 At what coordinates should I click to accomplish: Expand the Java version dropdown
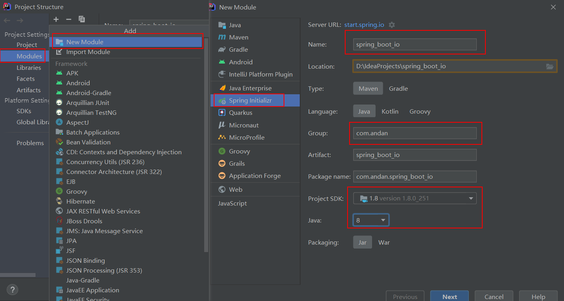click(x=383, y=220)
